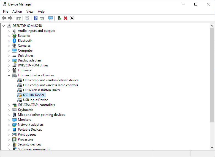Click the red X Uninstall device icon

(66, 18)
